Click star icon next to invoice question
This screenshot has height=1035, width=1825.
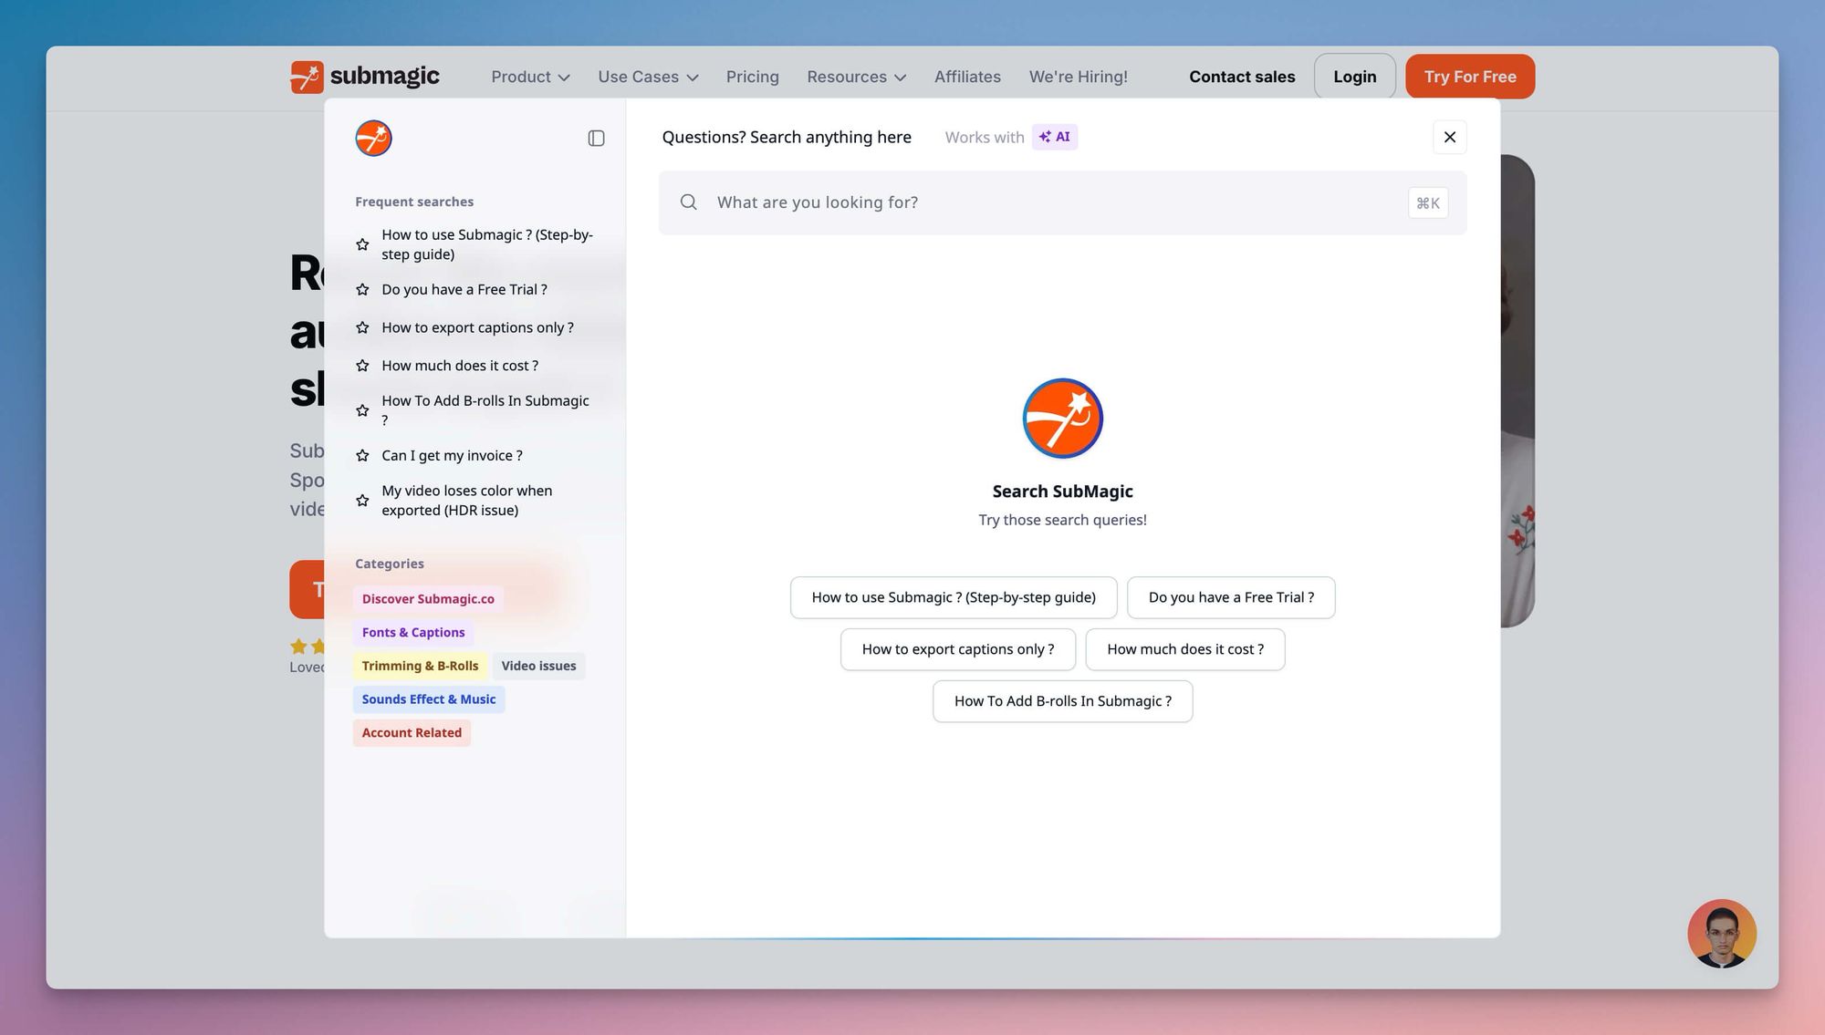[362, 456]
